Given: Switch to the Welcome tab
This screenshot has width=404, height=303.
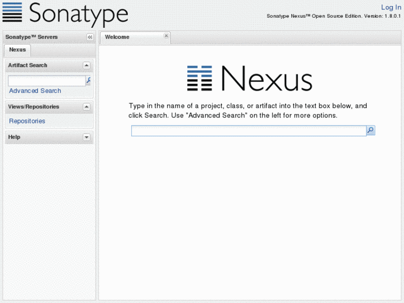Looking at the screenshot, I should pos(117,37).
